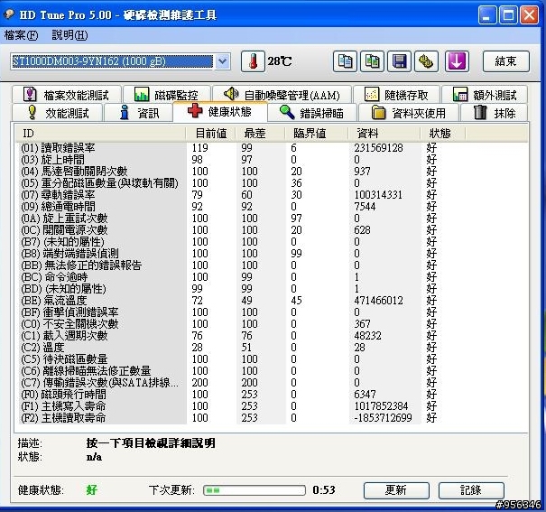Select the (C2) 溫度 row
Image resolution: width=546 pixels, height=512 pixels.
(x=272, y=348)
